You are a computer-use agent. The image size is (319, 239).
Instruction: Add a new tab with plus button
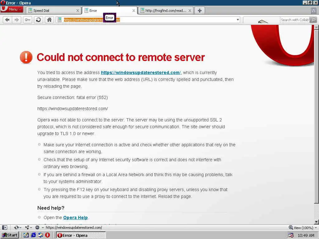(200, 11)
